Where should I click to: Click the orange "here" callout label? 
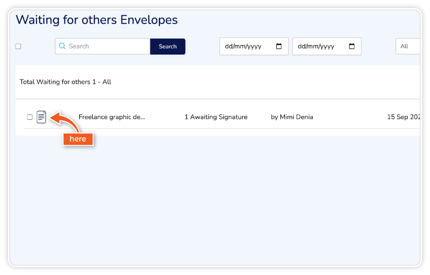pyautogui.click(x=78, y=139)
